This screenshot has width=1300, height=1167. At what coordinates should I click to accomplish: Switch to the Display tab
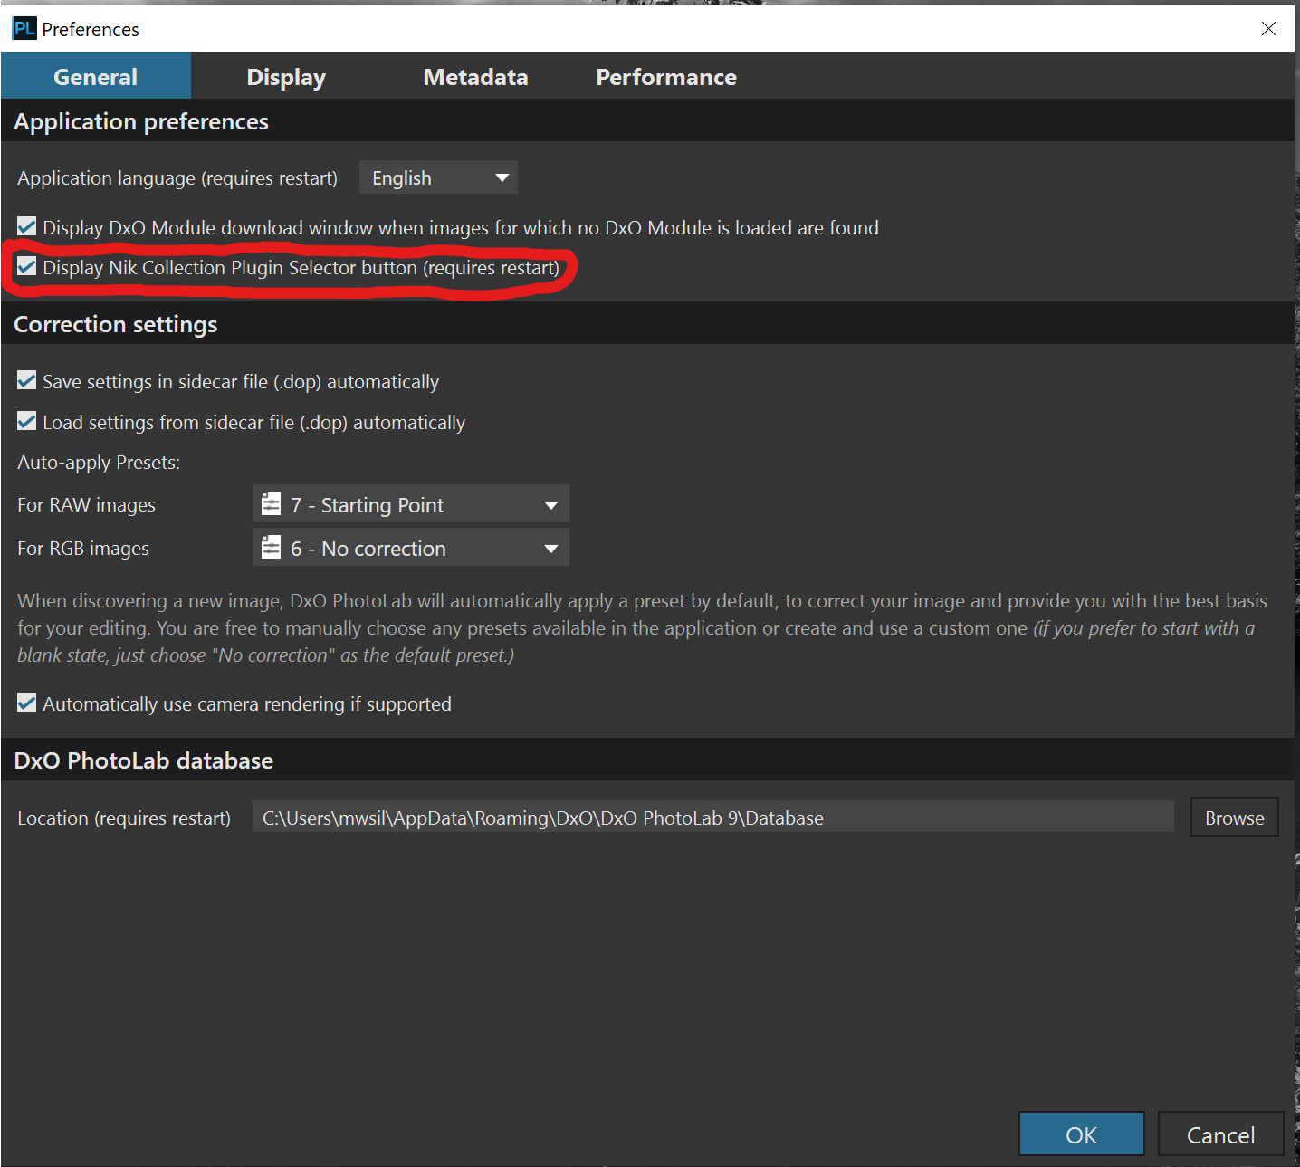click(x=286, y=77)
